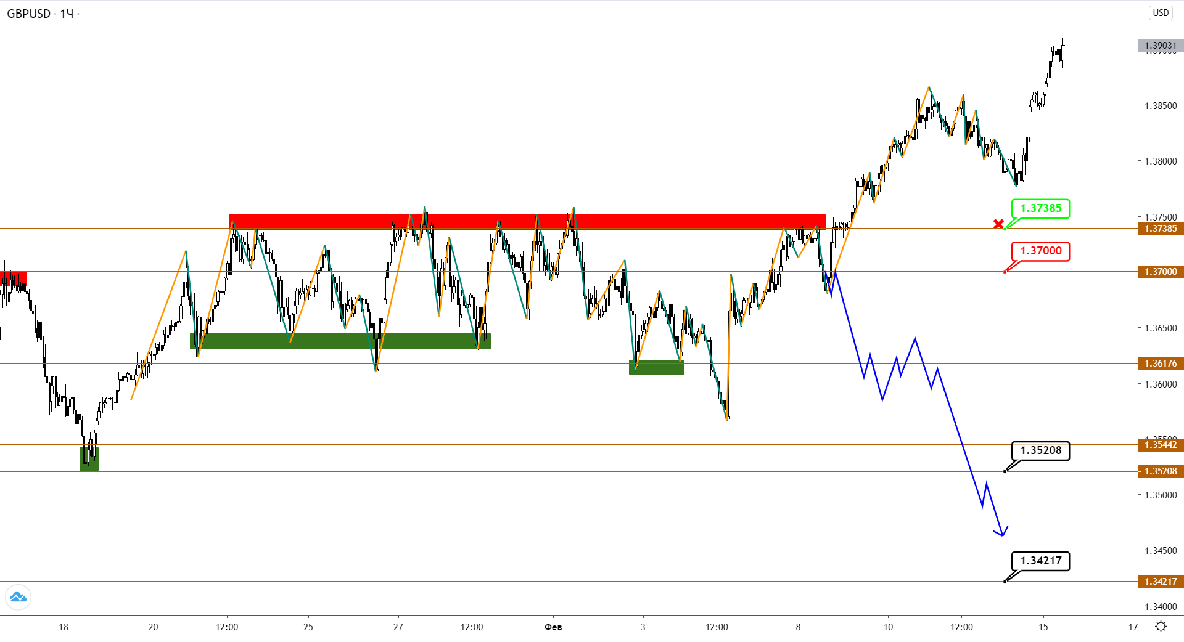Click date 10 on the time axis
The height and width of the screenshot is (642, 1184).
(888, 627)
